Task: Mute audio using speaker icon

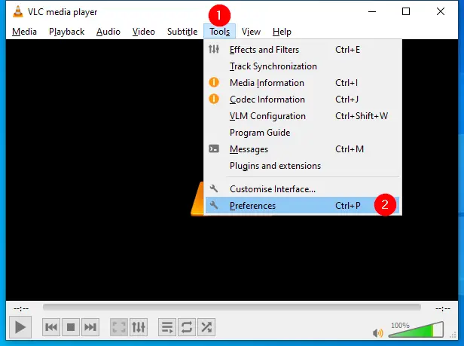Action: click(x=377, y=333)
